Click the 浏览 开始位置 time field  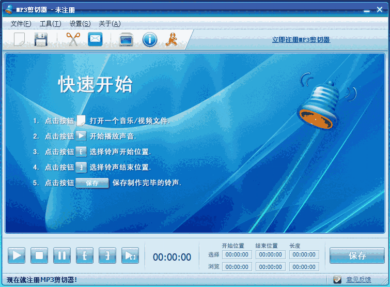pos(237,267)
